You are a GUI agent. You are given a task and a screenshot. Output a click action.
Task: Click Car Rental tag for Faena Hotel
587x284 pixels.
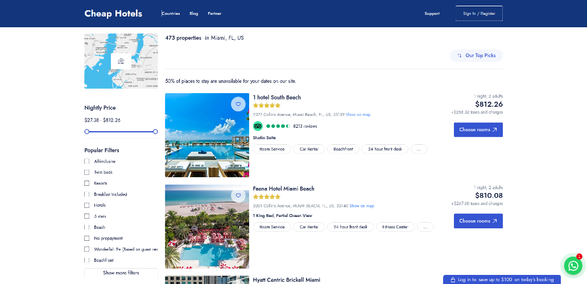coord(309,227)
